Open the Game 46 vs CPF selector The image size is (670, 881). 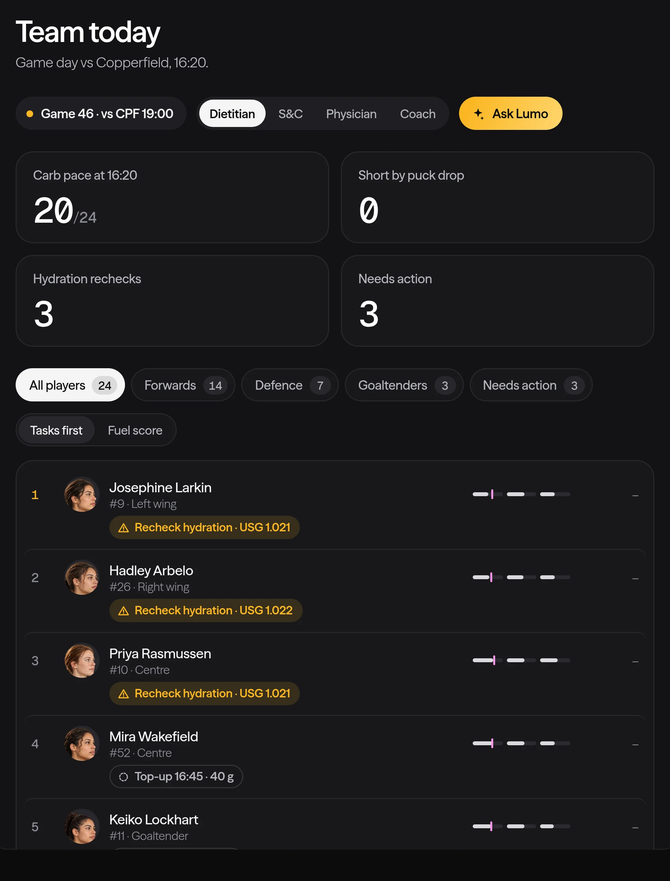[101, 114]
